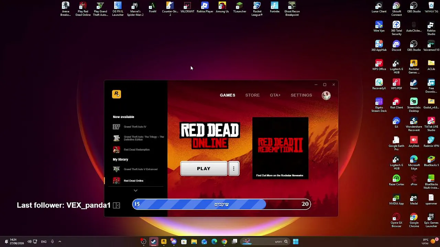Open File Explorer from the taskbar
This screenshot has height=247, width=440.
click(194, 242)
